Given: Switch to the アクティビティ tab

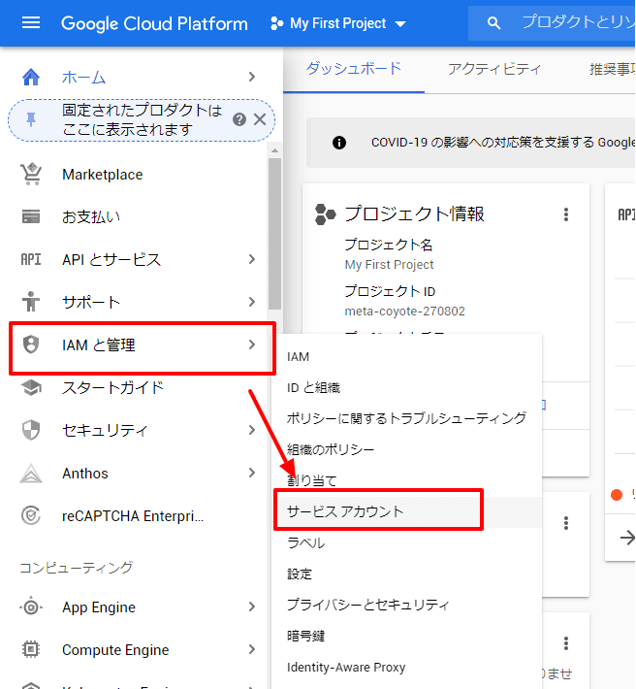Looking at the screenshot, I should [x=494, y=69].
